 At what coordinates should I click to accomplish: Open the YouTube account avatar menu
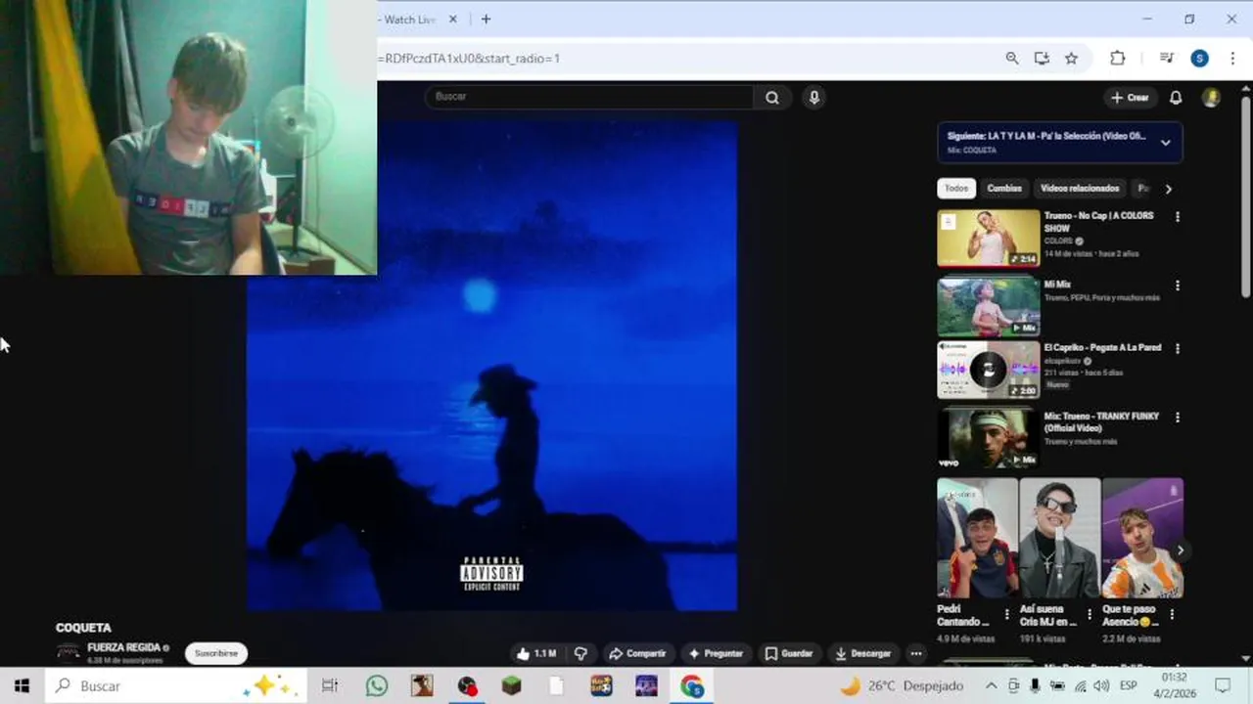click(x=1211, y=98)
